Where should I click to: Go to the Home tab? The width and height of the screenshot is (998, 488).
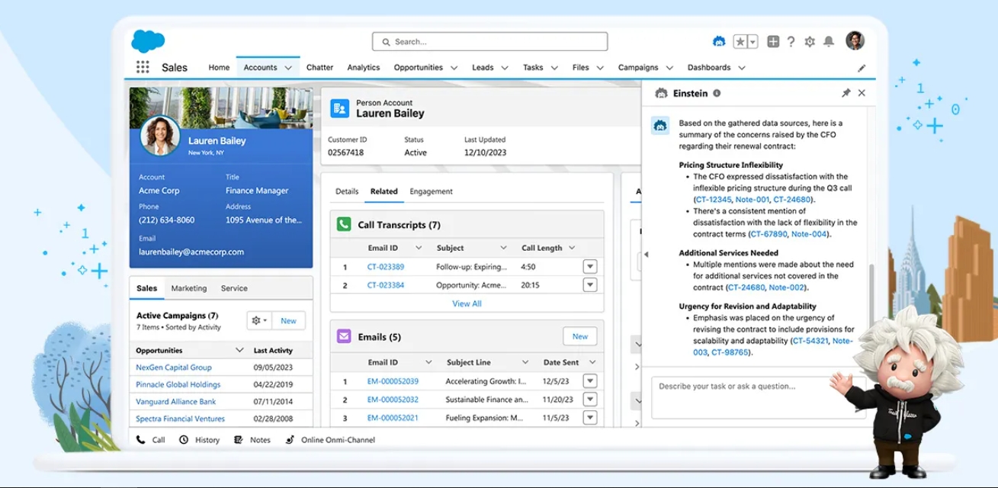point(219,67)
